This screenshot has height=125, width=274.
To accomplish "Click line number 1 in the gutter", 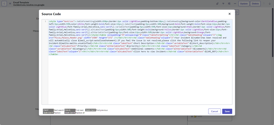I will click(45, 21).
